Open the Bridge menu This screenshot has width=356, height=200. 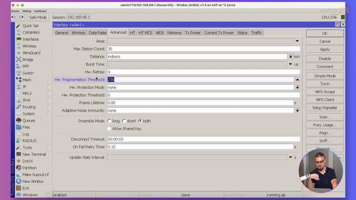point(27,59)
